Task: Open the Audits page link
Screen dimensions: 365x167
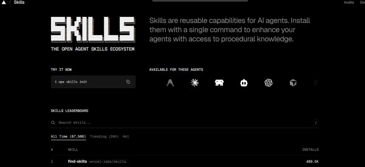Action: pyautogui.click(x=349, y=2)
